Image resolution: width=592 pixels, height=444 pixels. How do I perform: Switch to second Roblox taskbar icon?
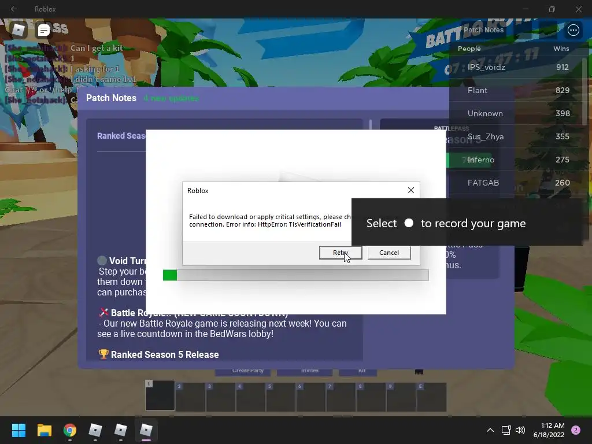pos(120,430)
